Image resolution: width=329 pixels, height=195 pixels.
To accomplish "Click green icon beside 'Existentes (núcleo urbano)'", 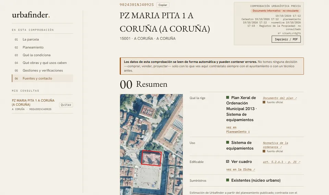I will coord(228,180).
